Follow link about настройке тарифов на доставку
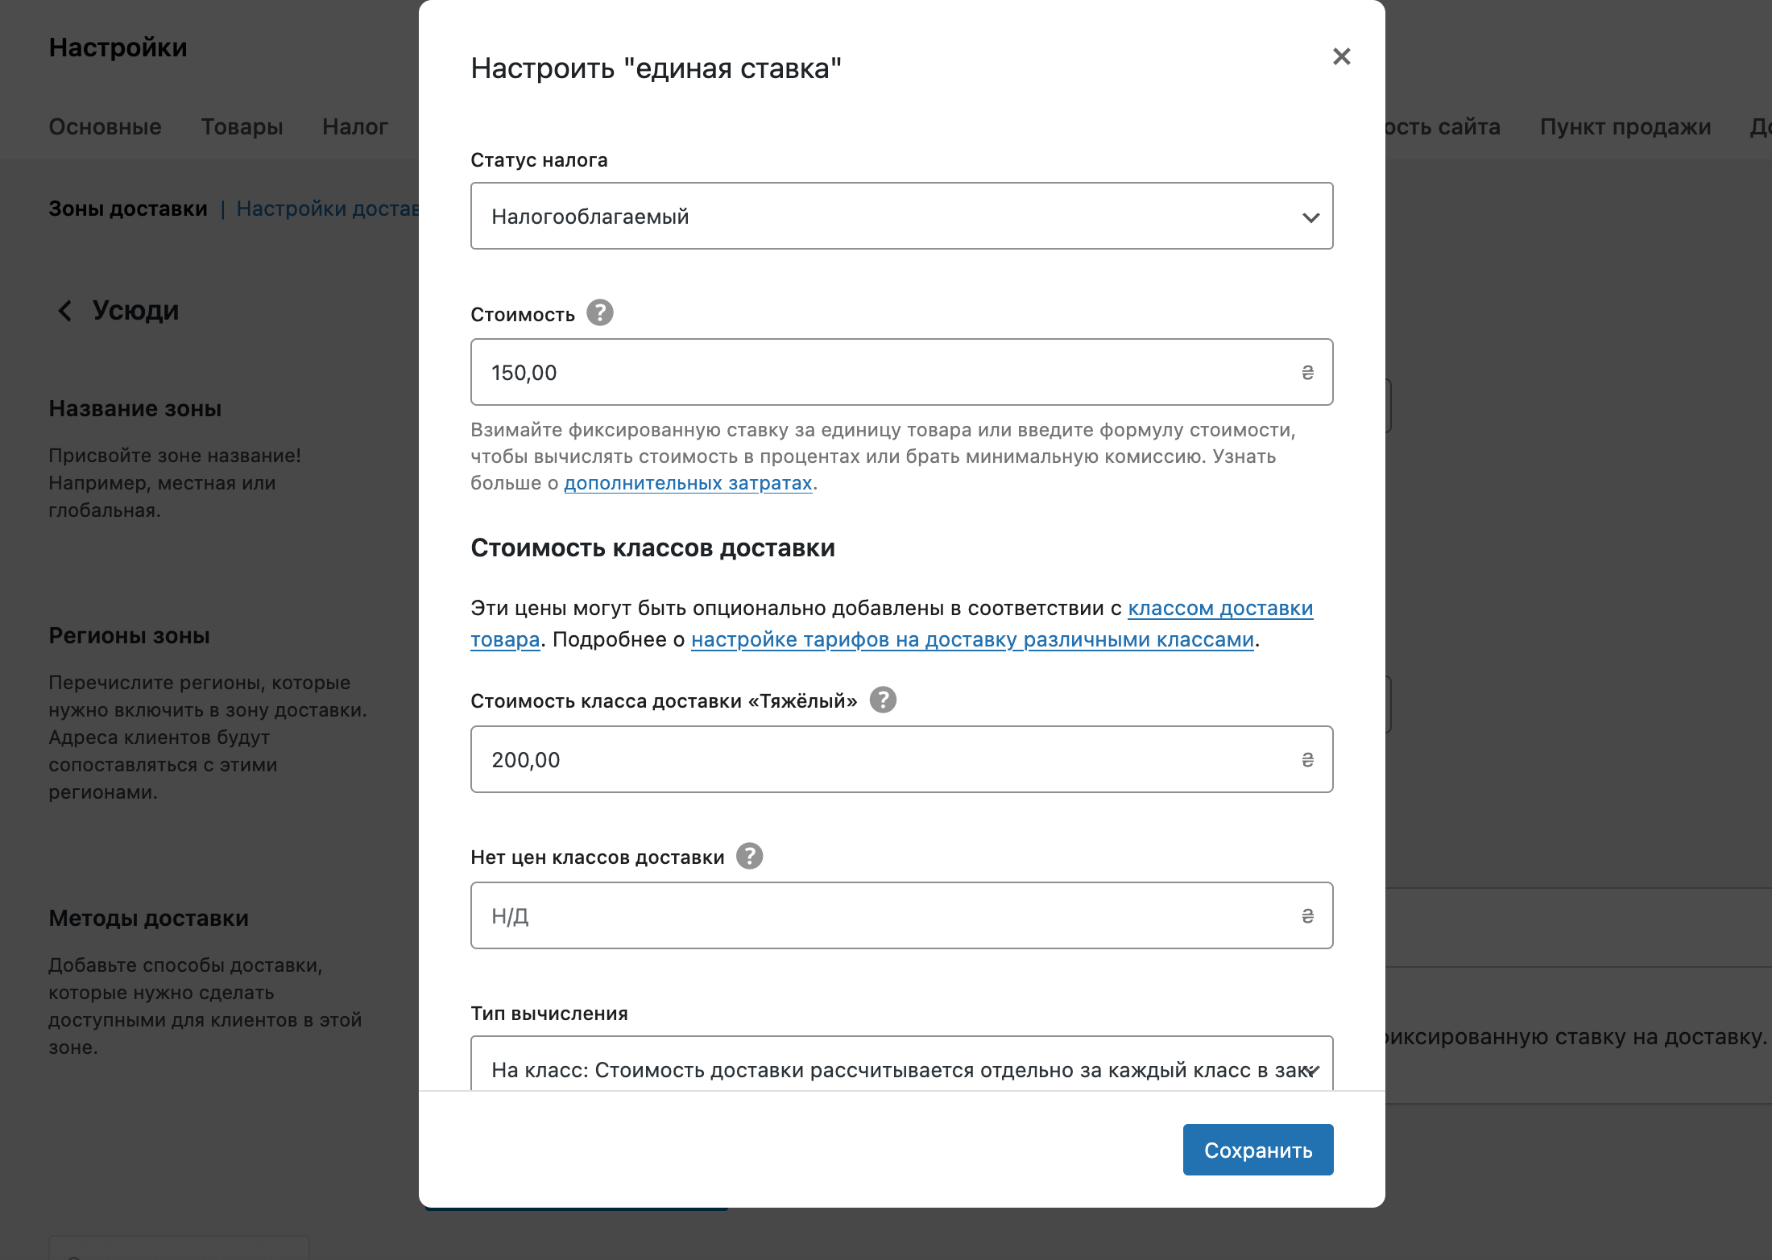This screenshot has height=1260, width=1772. (972, 639)
